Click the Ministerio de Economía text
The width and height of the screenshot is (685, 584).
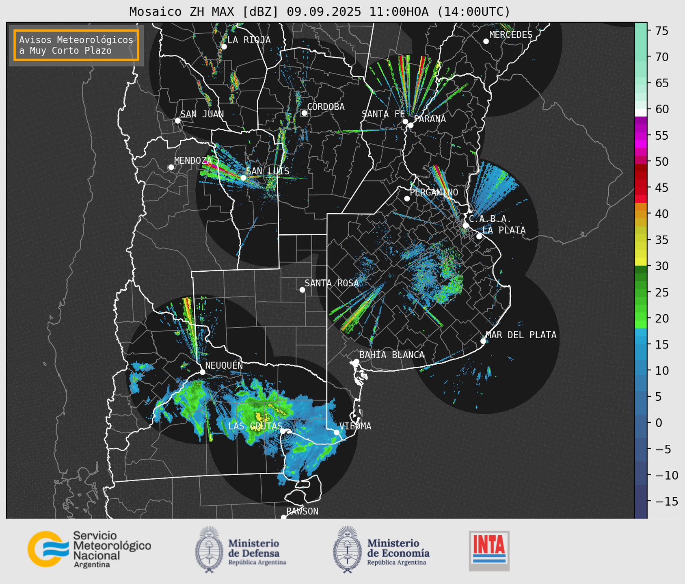click(398, 552)
